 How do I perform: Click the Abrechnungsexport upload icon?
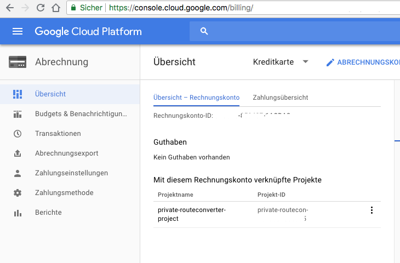pyautogui.click(x=18, y=153)
